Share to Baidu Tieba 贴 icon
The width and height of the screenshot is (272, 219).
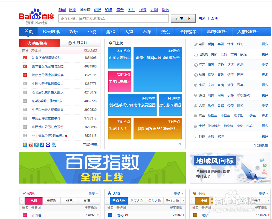pyautogui.click(x=54, y=145)
